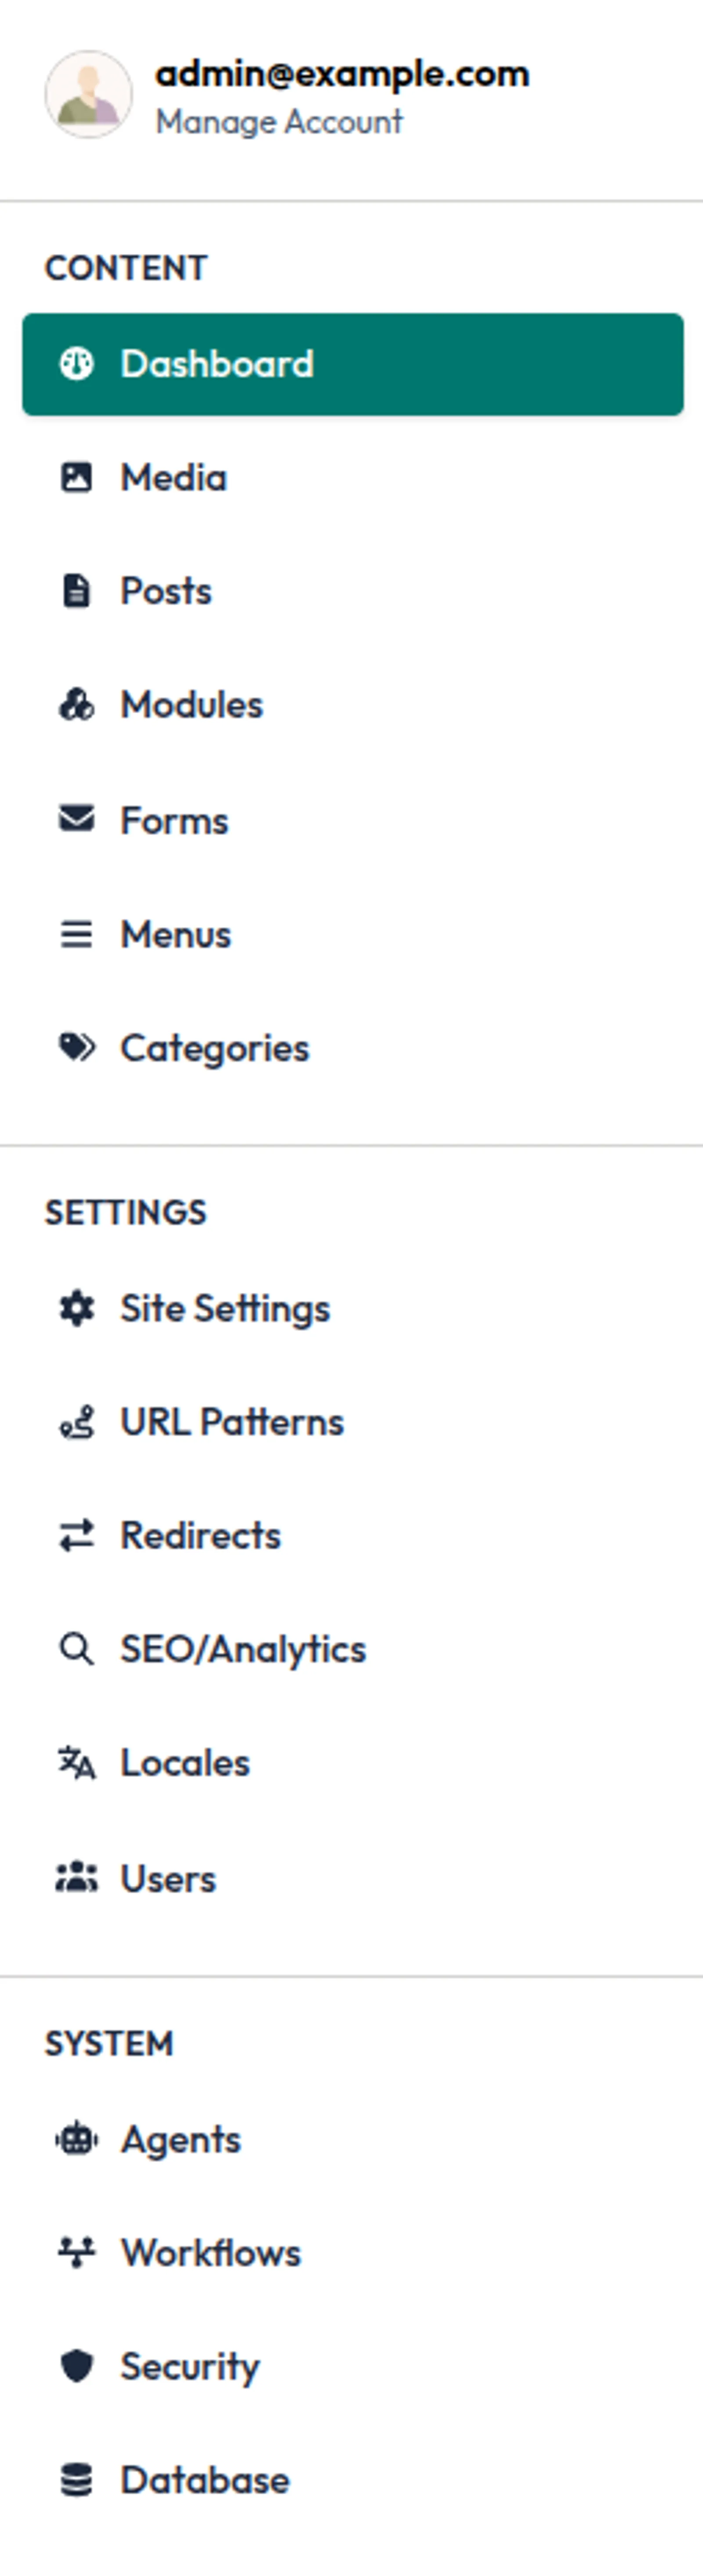The width and height of the screenshot is (703, 2576).
Task: Click the Media image icon
Action: (x=77, y=478)
